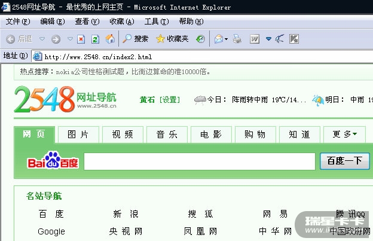Switch to the 视频 tab
The width and height of the screenshot is (373, 241).
click(123, 135)
